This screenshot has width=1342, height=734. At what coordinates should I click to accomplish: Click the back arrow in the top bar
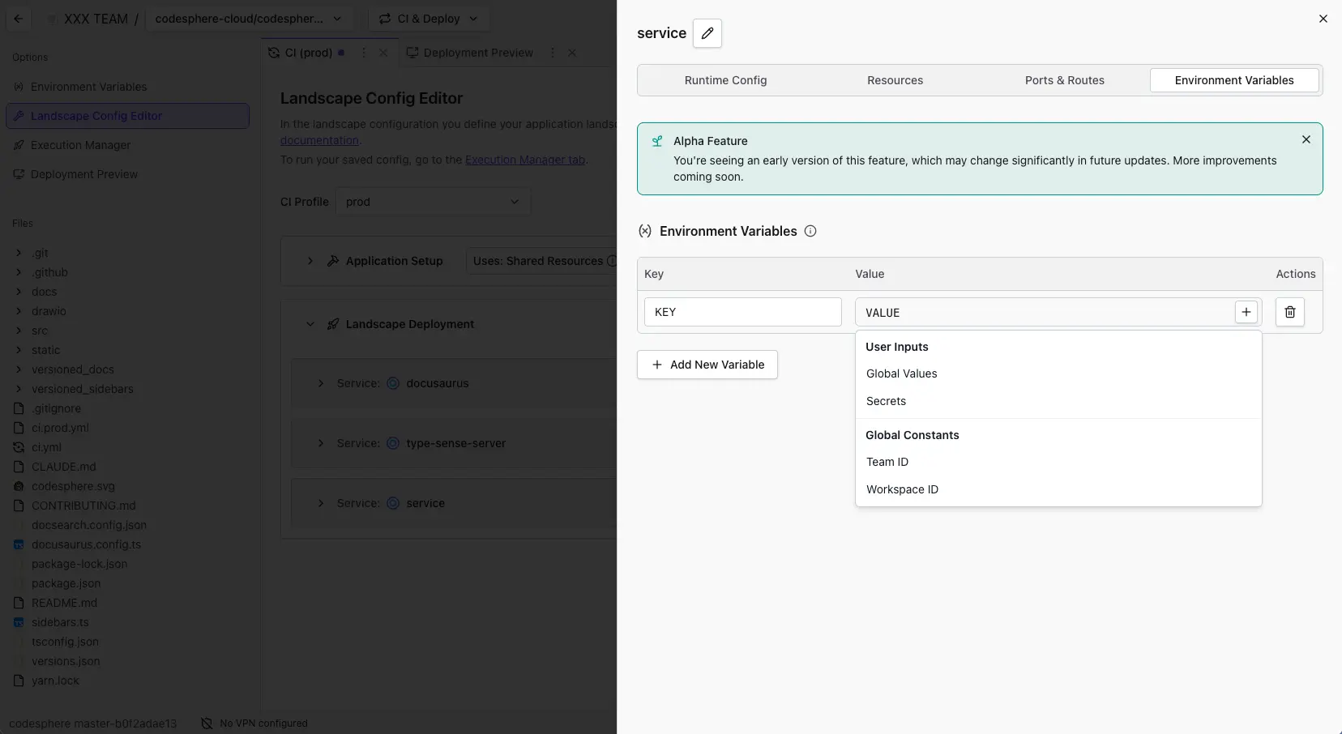(18, 19)
